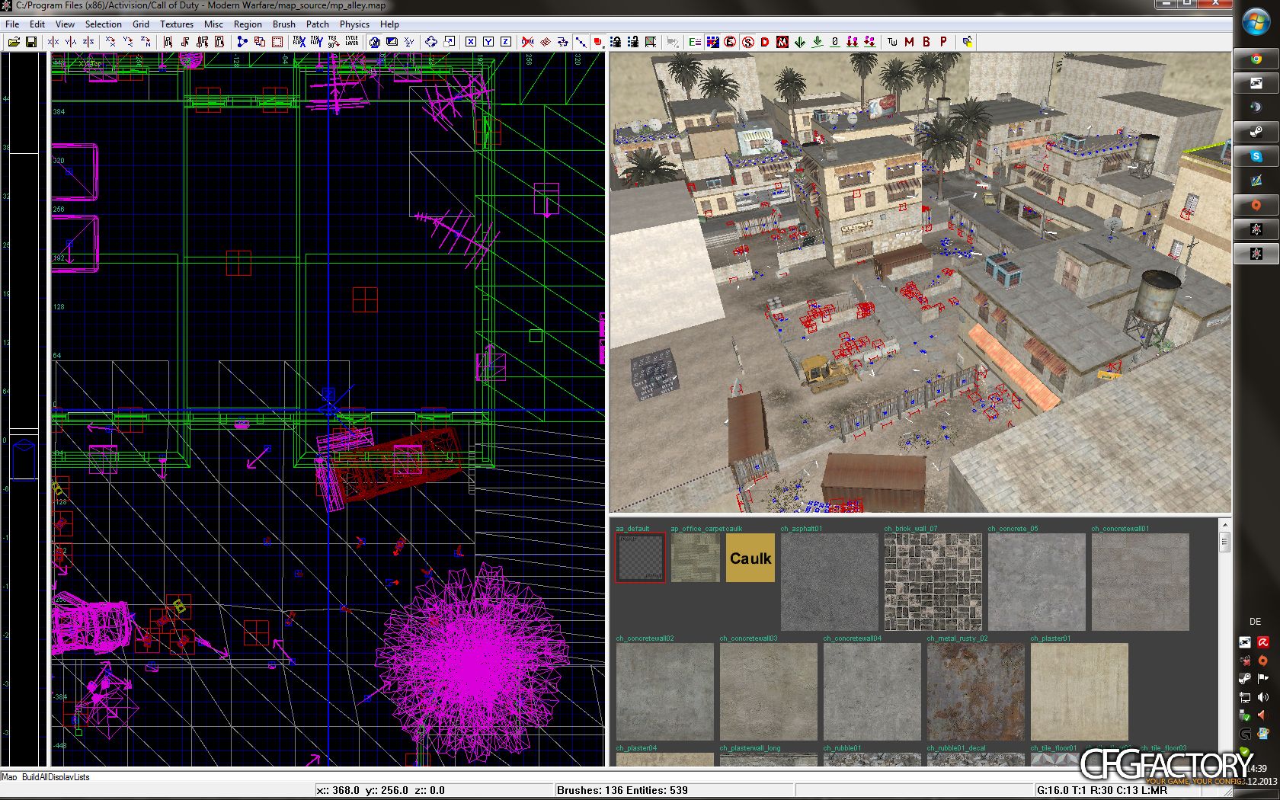Click the Tw toolbar icon

(892, 42)
